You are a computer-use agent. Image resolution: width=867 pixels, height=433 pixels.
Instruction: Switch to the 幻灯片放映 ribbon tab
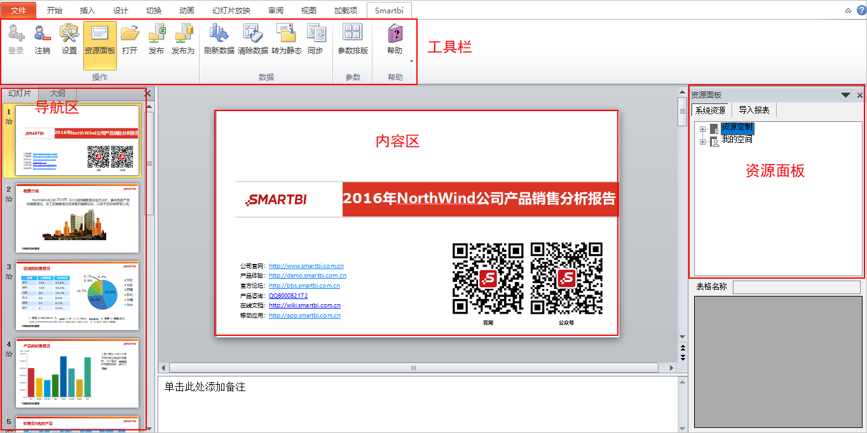tap(231, 11)
